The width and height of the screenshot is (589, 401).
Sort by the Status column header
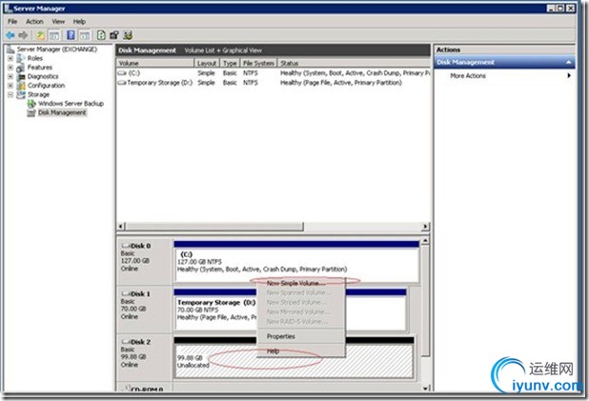(x=354, y=63)
